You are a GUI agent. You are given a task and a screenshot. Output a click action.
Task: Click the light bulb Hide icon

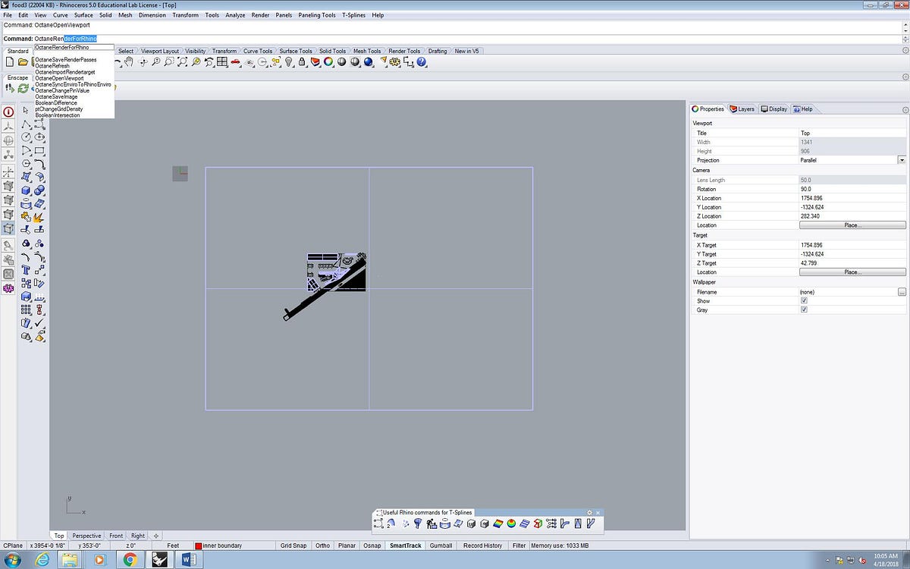(x=289, y=62)
